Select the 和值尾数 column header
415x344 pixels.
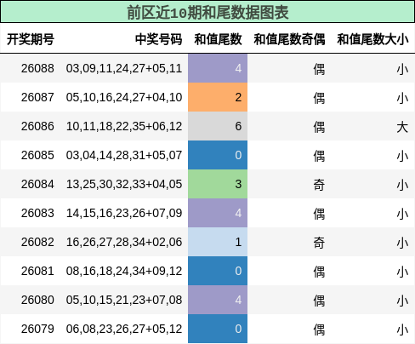click(x=218, y=39)
